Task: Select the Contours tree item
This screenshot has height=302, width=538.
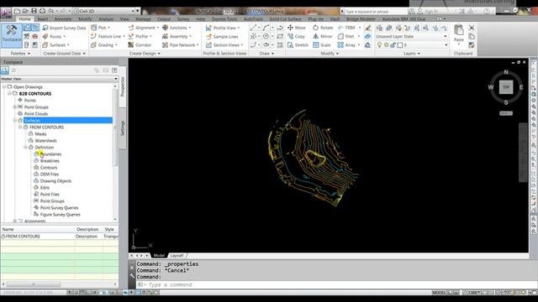Action: 49,168
